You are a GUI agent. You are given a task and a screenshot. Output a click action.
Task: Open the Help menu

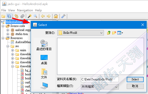click(x=38, y=10)
